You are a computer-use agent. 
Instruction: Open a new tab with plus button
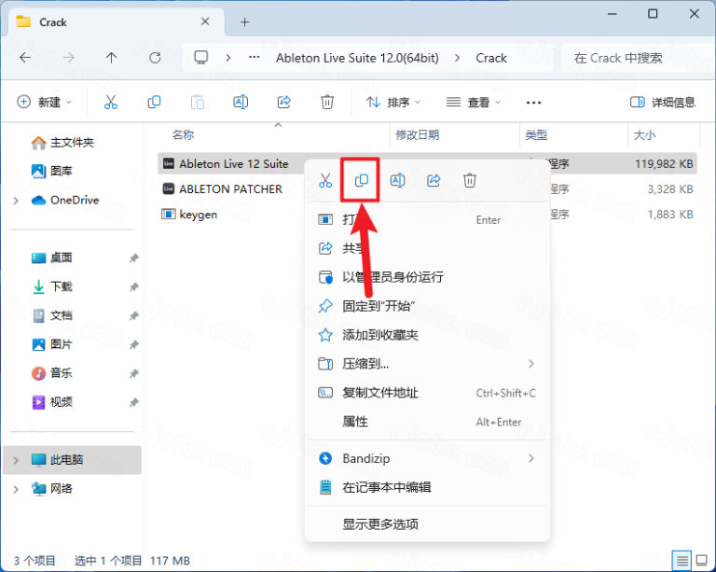coord(245,21)
